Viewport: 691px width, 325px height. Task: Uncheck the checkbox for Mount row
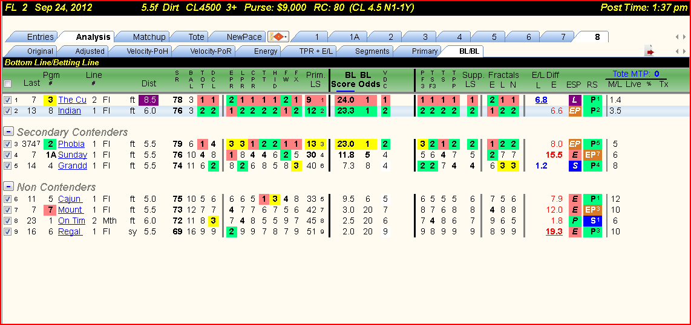click(7, 210)
